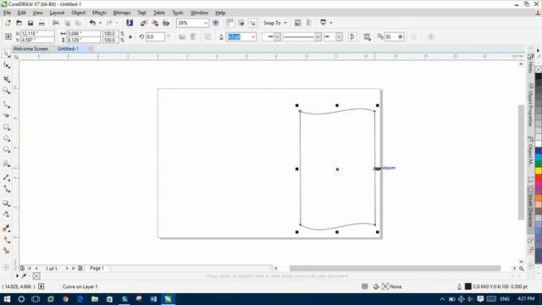Select the Transparency tool
The width and height of the screenshot is (542, 305).
coord(6,214)
